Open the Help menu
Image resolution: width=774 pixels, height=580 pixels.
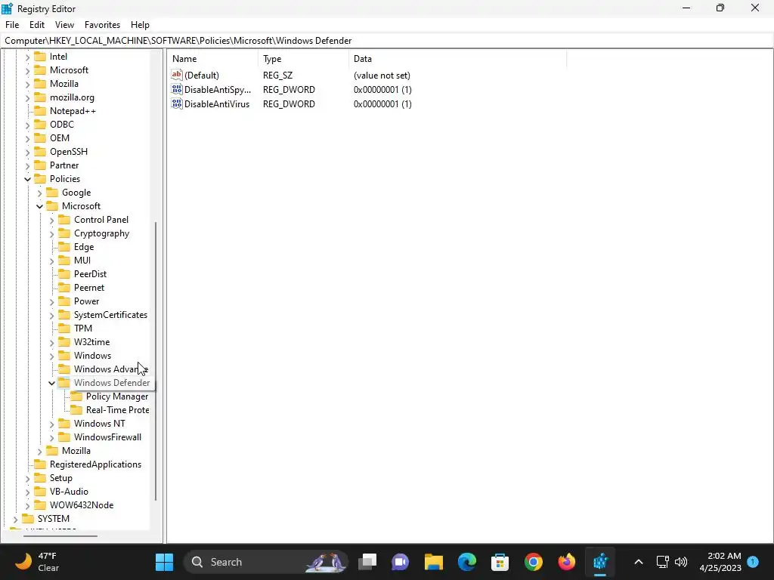pyautogui.click(x=140, y=25)
